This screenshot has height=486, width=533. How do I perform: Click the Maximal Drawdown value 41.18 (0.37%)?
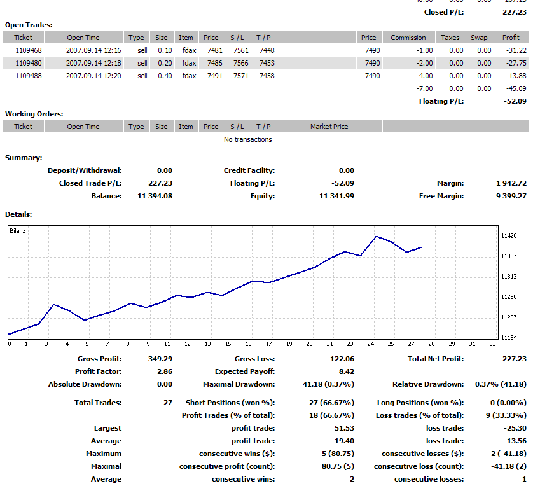pyautogui.click(x=330, y=384)
